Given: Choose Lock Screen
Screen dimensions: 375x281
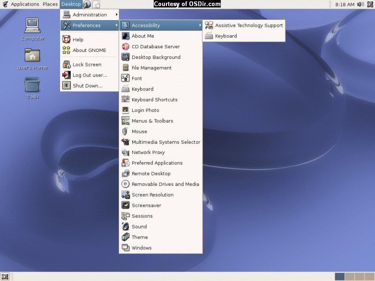Looking at the screenshot, I should click(x=90, y=65).
